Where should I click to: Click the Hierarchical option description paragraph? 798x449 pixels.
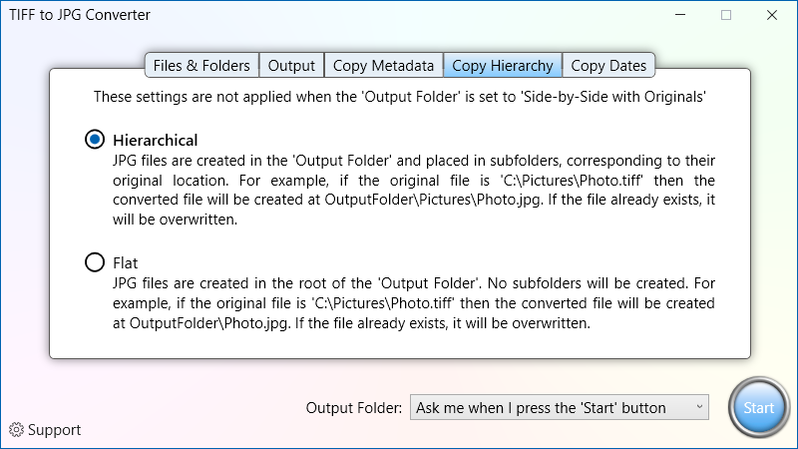click(414, 190)
